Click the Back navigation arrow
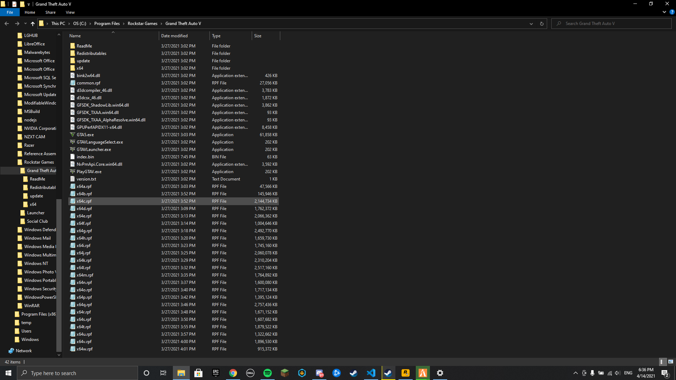The height and width of the screenshot is (380, 676). tap(7, 24)
